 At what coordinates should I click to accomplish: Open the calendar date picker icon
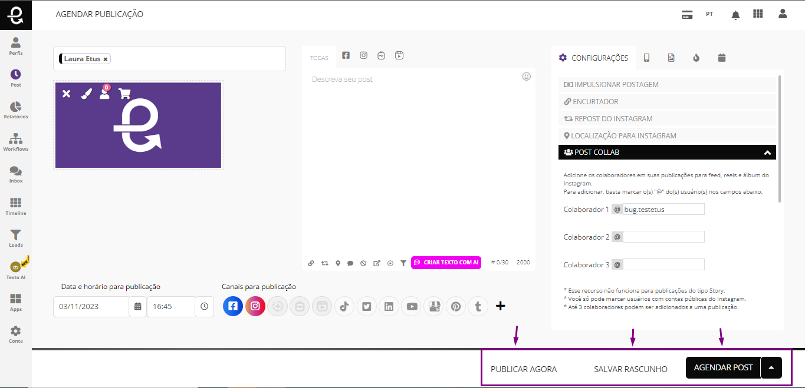(137, 307)
